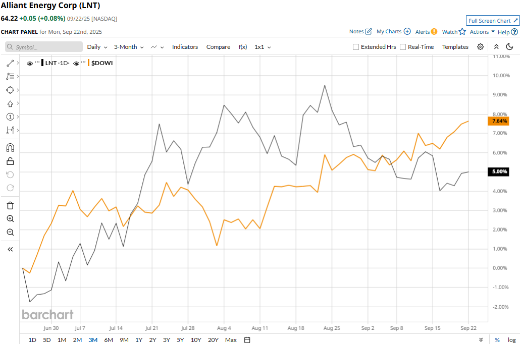Select the 5Y time range
Viewport: 521px width, 344px height.
pyautogui.click(x=180, y=339)
